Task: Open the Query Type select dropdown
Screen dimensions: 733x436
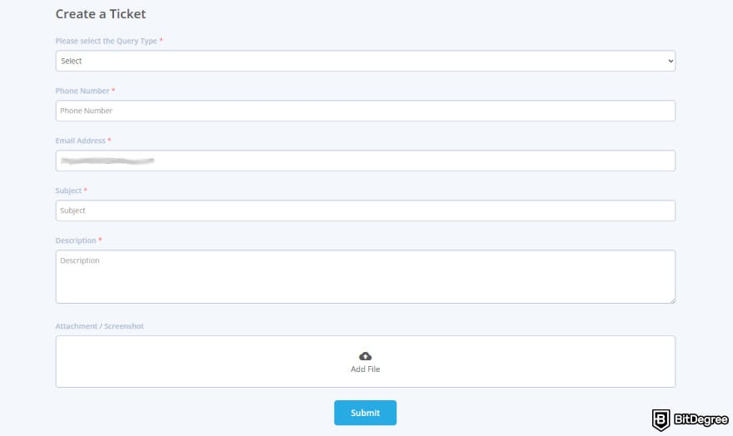Action: pyautogui.click(x=365, y=61)
